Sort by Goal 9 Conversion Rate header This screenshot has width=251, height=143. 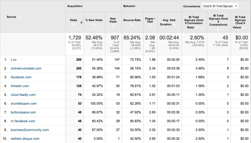pos(194,22)
